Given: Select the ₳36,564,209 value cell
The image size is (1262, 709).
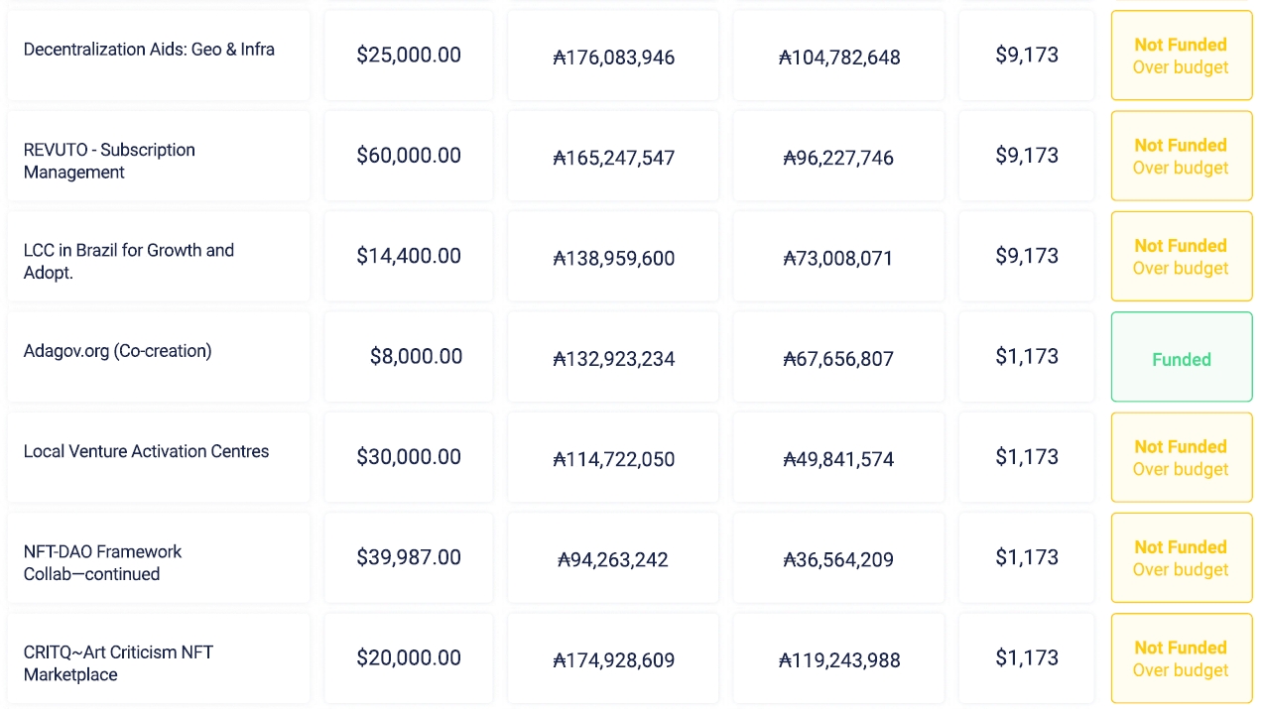Looking at the screenshot, I should [838, 560].
